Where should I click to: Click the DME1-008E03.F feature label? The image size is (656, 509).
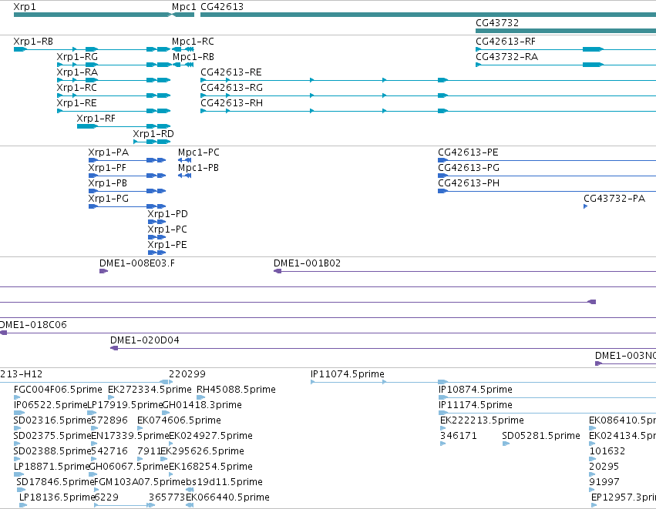(x=136, y=263)
